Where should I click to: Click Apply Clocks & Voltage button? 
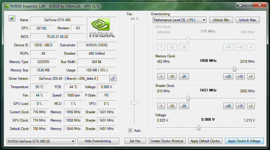(244, 141)
